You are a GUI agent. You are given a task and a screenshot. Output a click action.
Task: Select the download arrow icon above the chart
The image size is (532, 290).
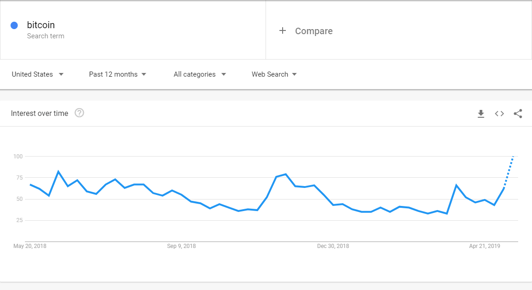tap(481, 114)
